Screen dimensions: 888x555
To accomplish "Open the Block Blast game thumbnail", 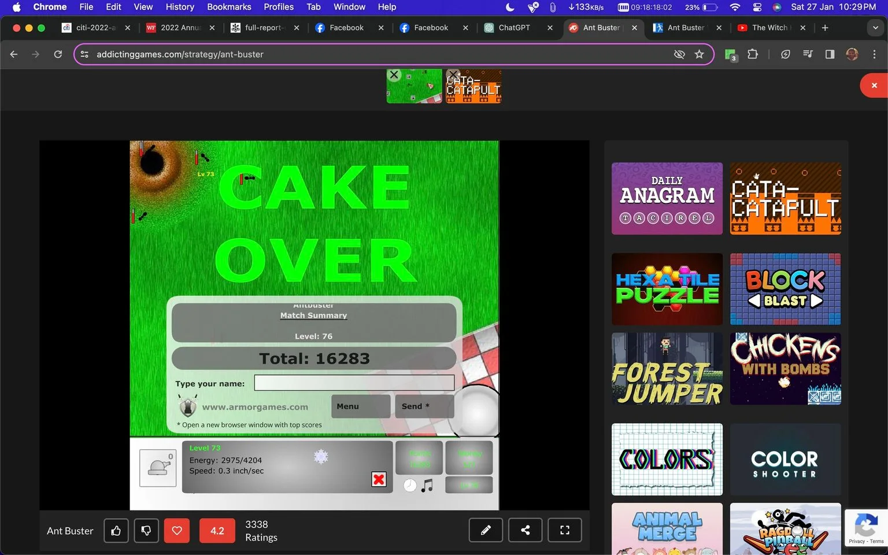I will tap(785, 289).
